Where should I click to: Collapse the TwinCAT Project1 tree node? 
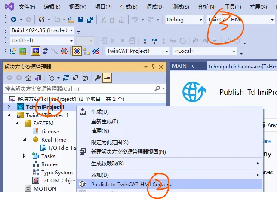click(9, 115)
